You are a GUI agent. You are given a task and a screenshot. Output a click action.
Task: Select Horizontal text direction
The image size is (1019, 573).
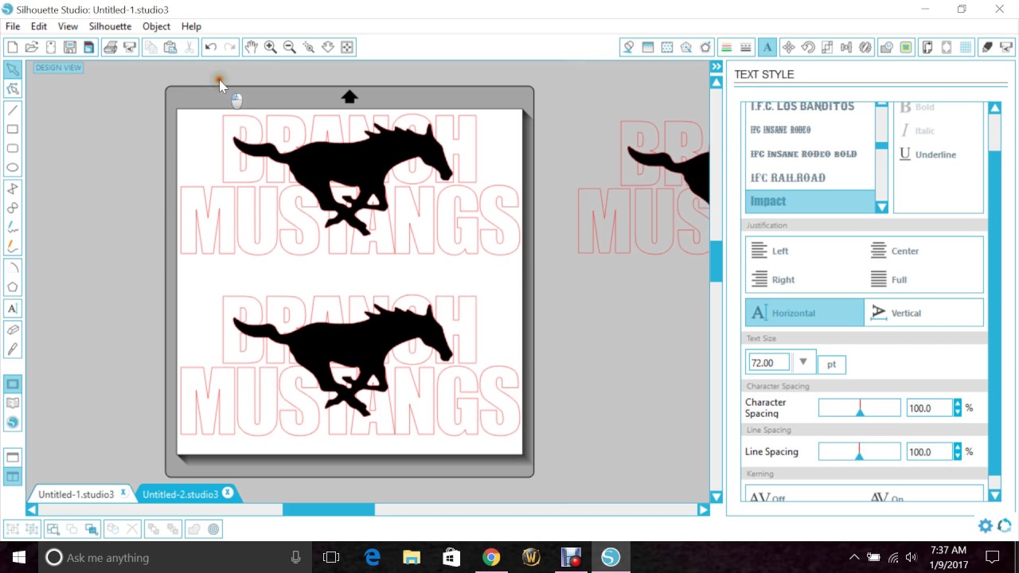click(805, 313)
